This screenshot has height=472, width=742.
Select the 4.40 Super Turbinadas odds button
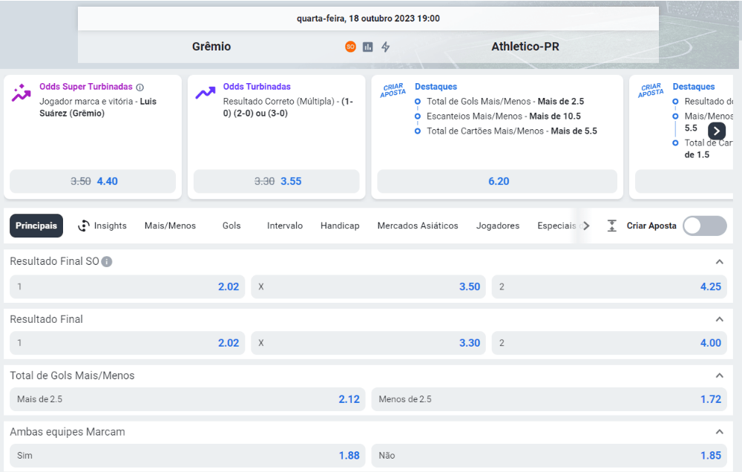point(93,181)
